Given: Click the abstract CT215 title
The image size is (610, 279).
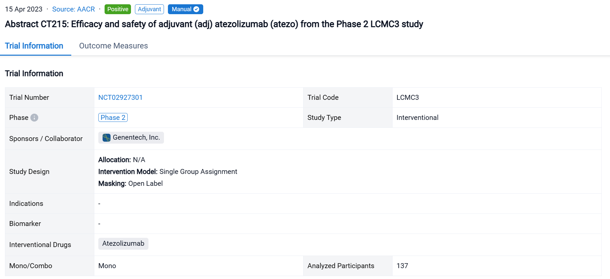Looking at the screenshot, I should click(x=214, y=24).
